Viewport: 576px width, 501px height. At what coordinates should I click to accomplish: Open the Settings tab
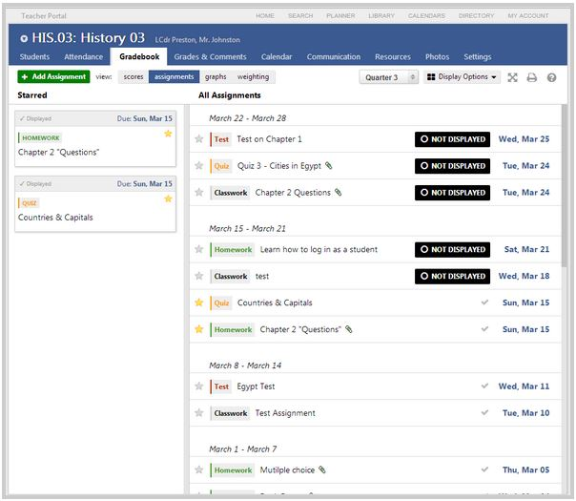[x=477, y=56]
